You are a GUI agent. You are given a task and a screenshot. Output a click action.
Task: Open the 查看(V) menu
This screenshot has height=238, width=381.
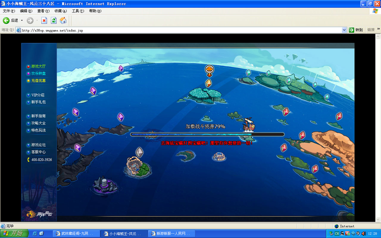point(43,11)
